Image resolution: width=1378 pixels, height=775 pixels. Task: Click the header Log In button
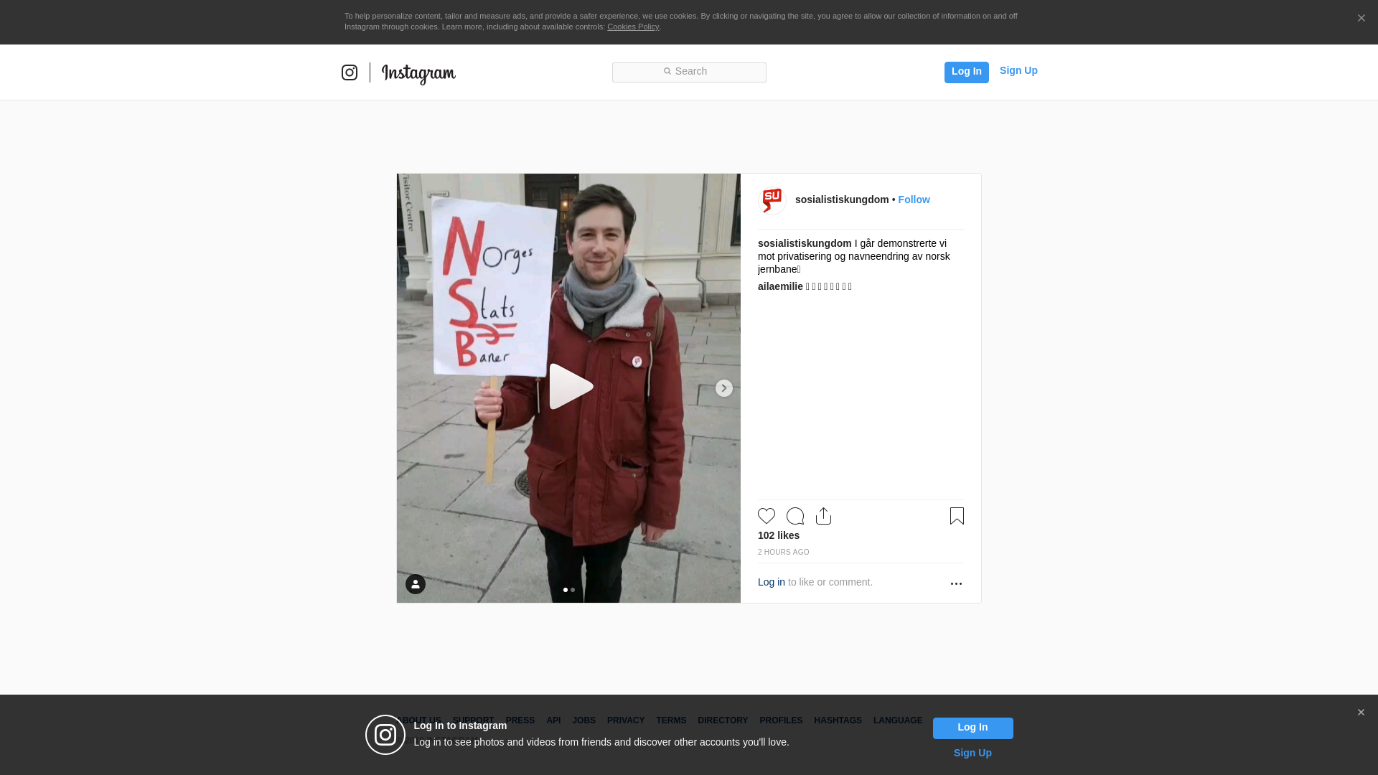[966, 72]
